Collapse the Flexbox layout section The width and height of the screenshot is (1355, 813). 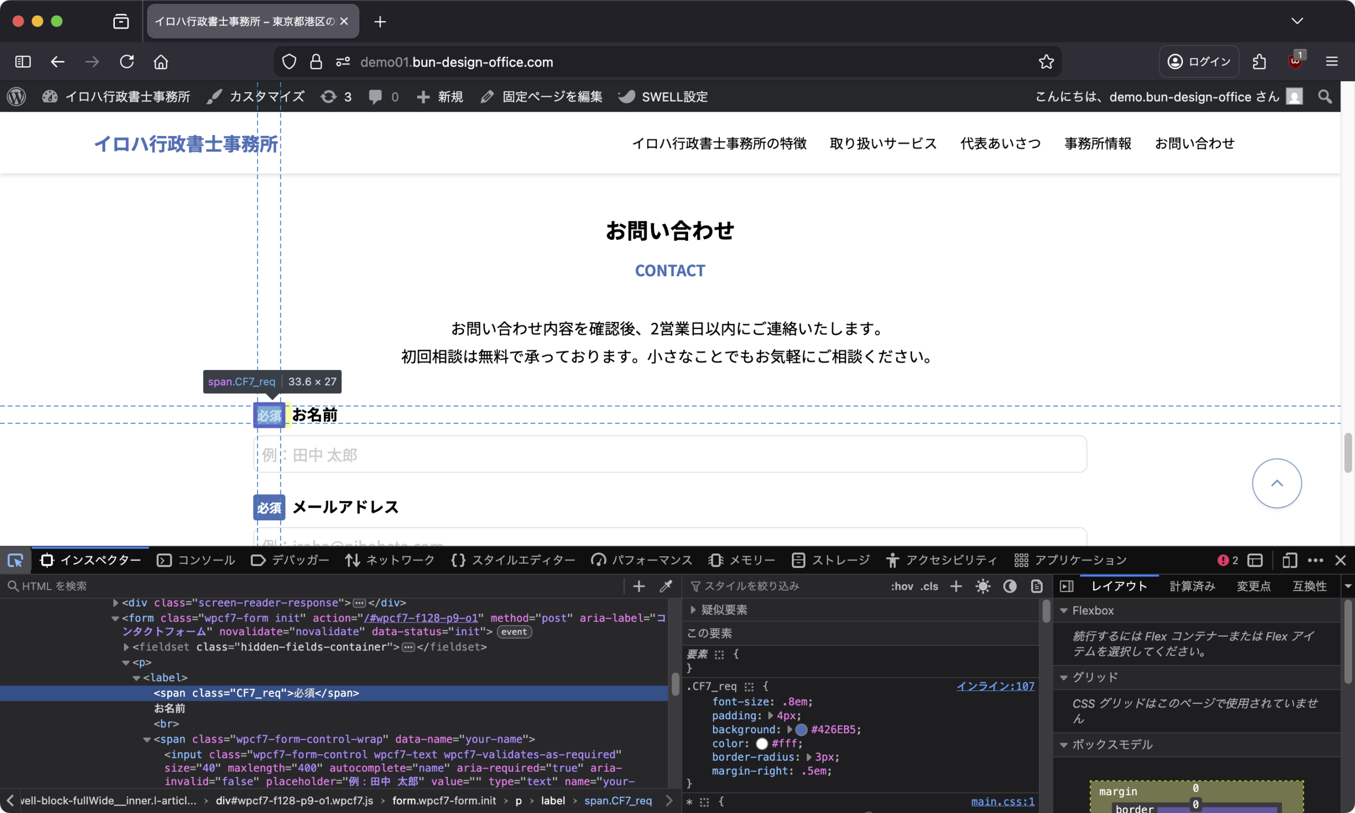coord(1064,610)
